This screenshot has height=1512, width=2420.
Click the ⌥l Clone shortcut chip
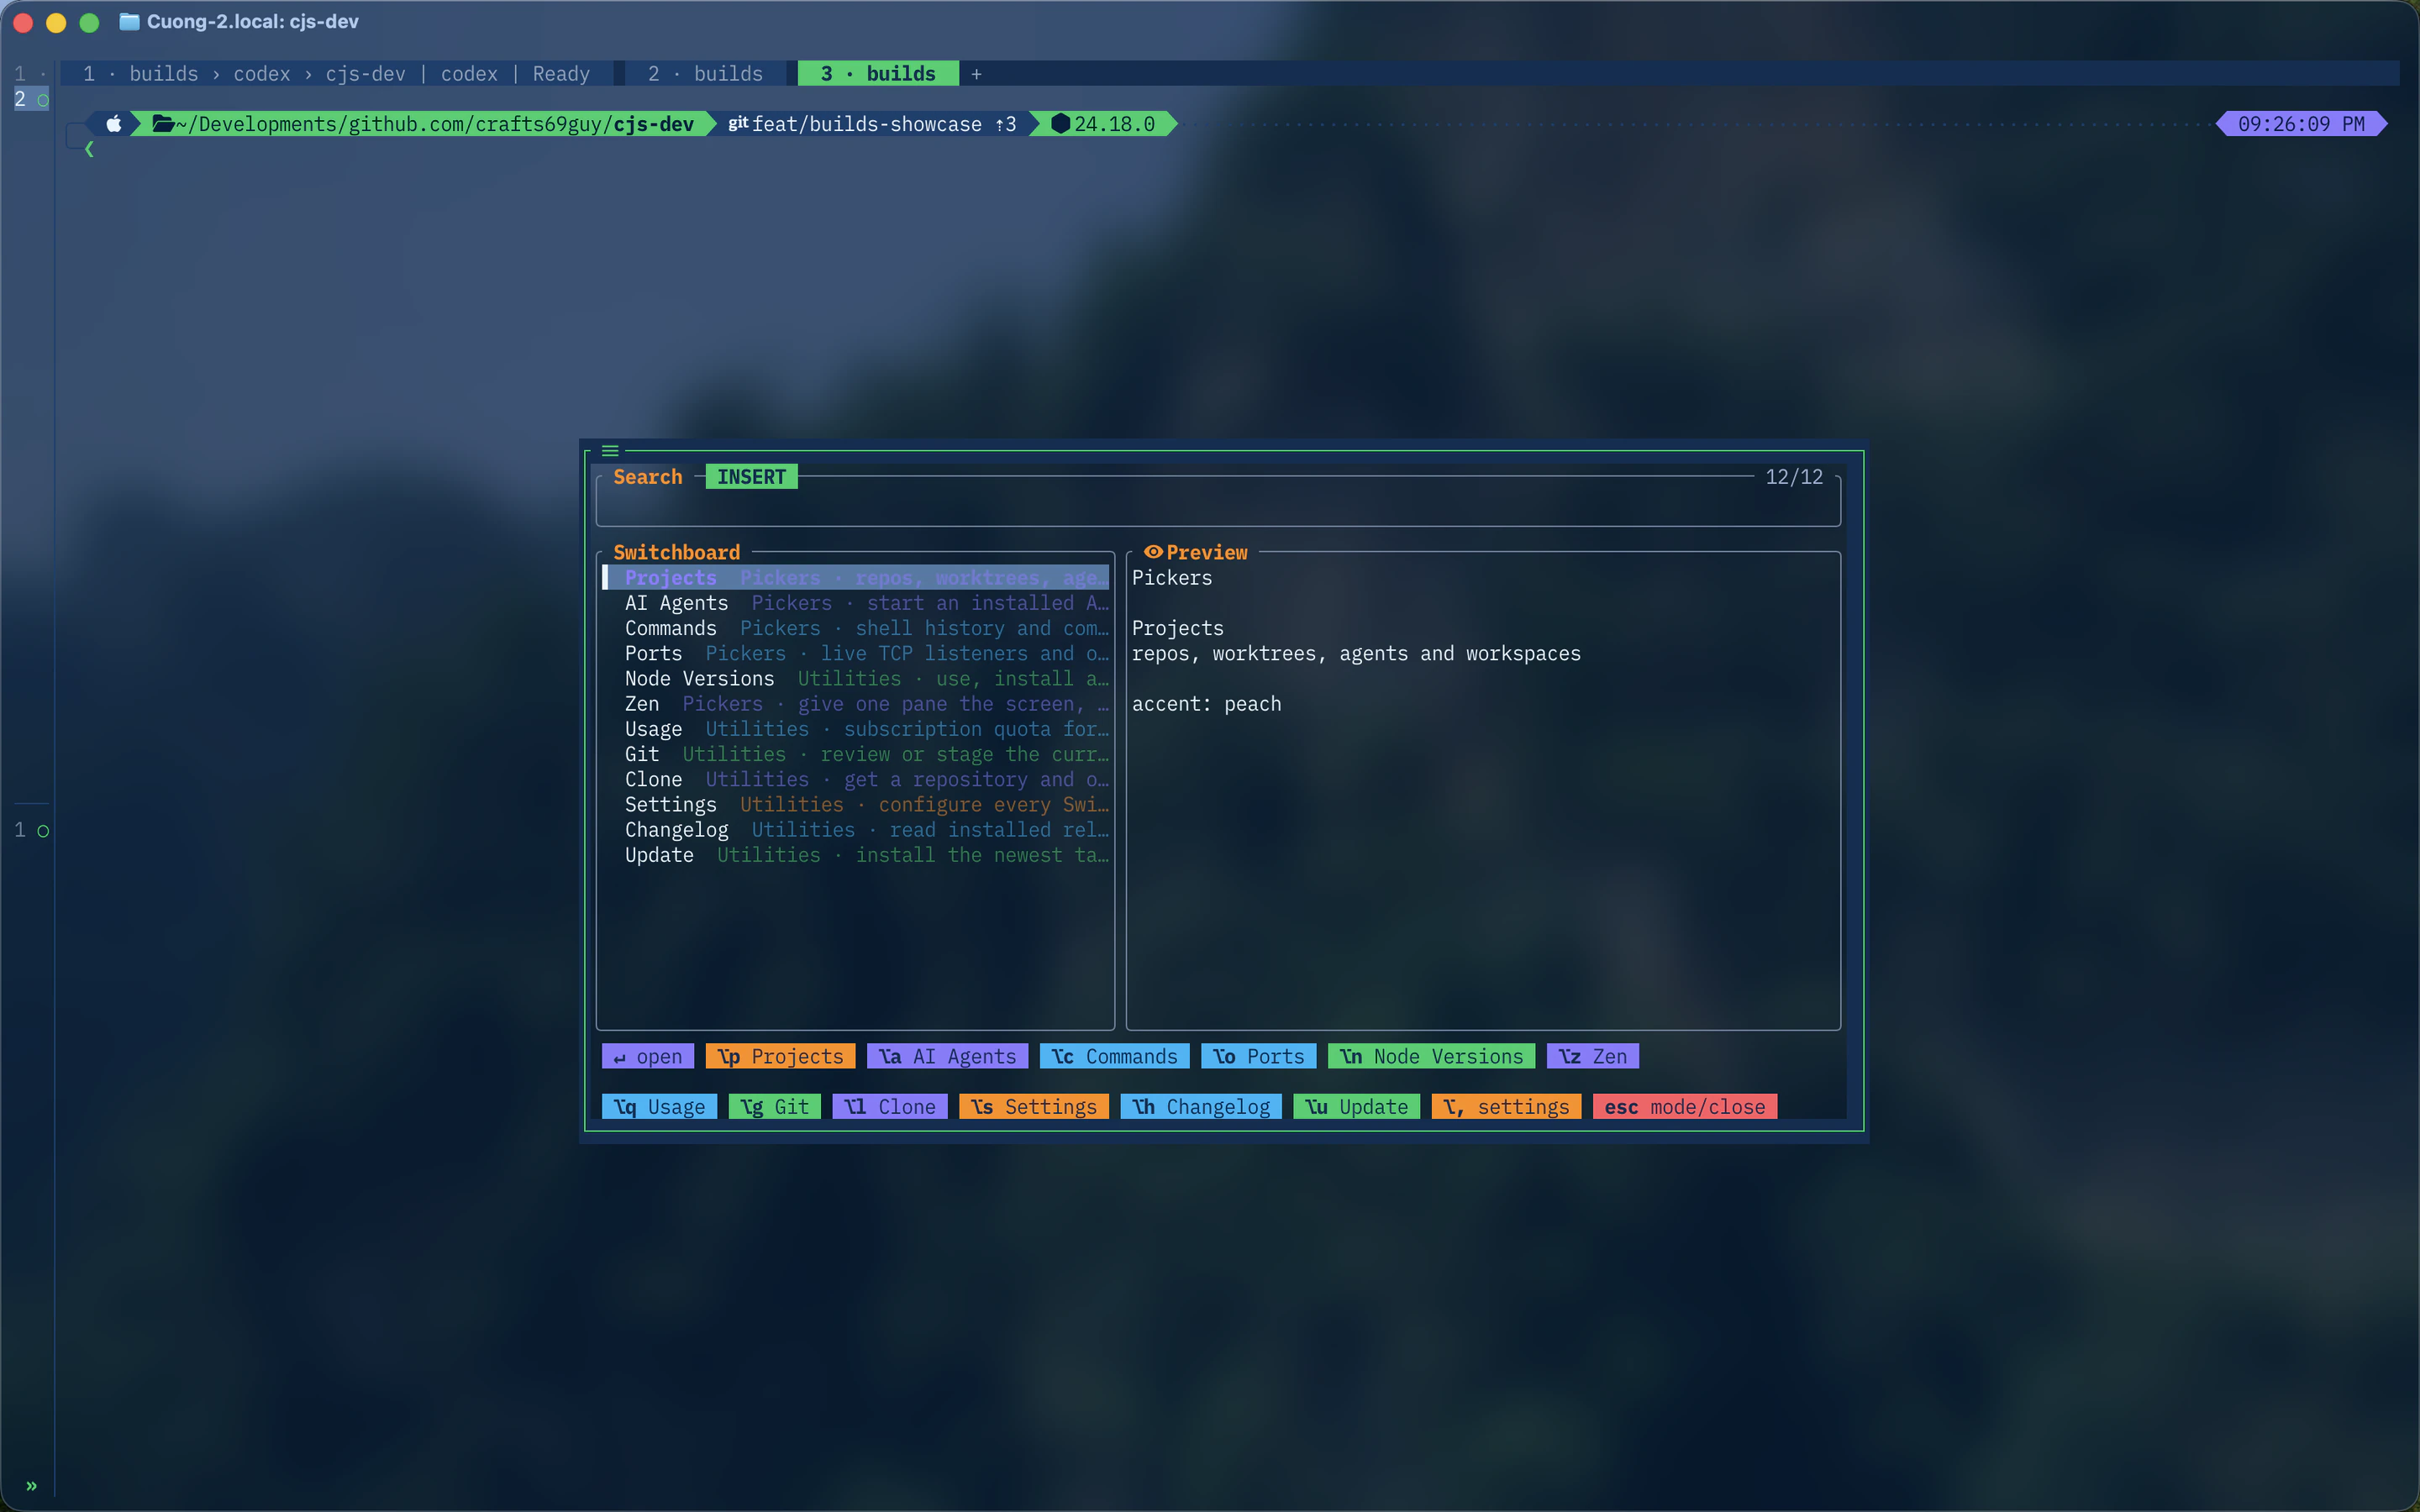[890, 1107]
